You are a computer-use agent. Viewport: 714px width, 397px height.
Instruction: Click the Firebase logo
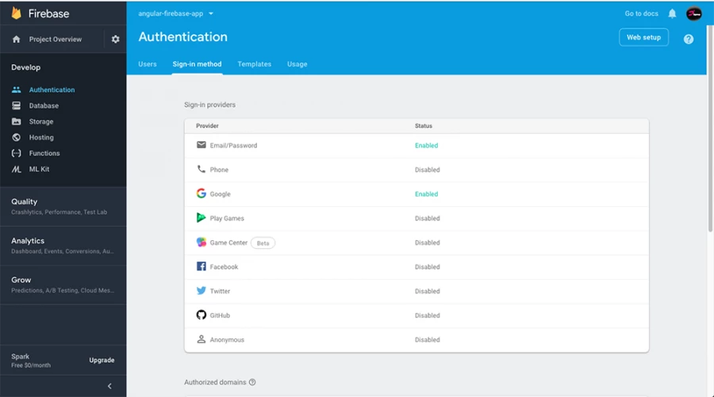point(17,13)
